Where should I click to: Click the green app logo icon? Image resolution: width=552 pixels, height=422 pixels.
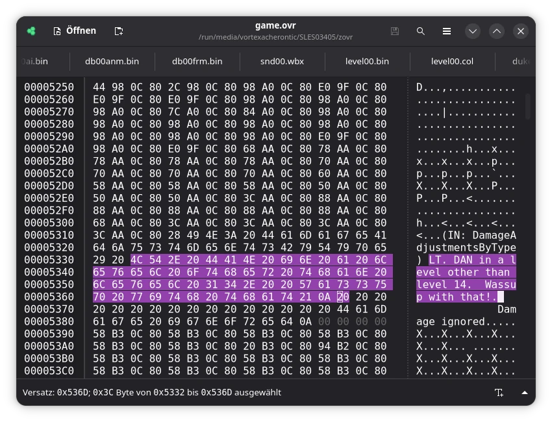(x=31, y=31)
